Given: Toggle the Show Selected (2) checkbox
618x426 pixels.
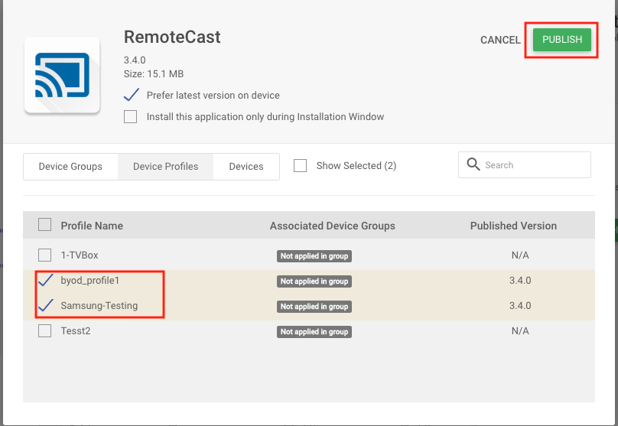Looking at the screenshot, I should pos(300,165).
